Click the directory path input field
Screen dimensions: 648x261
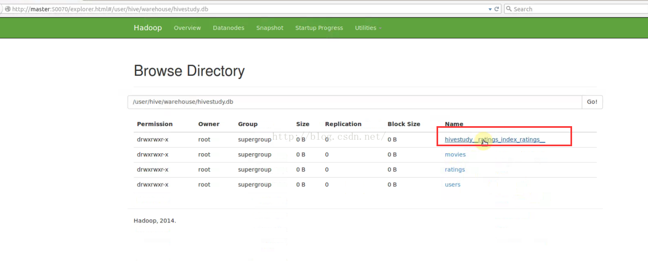(x=355, y=102)
